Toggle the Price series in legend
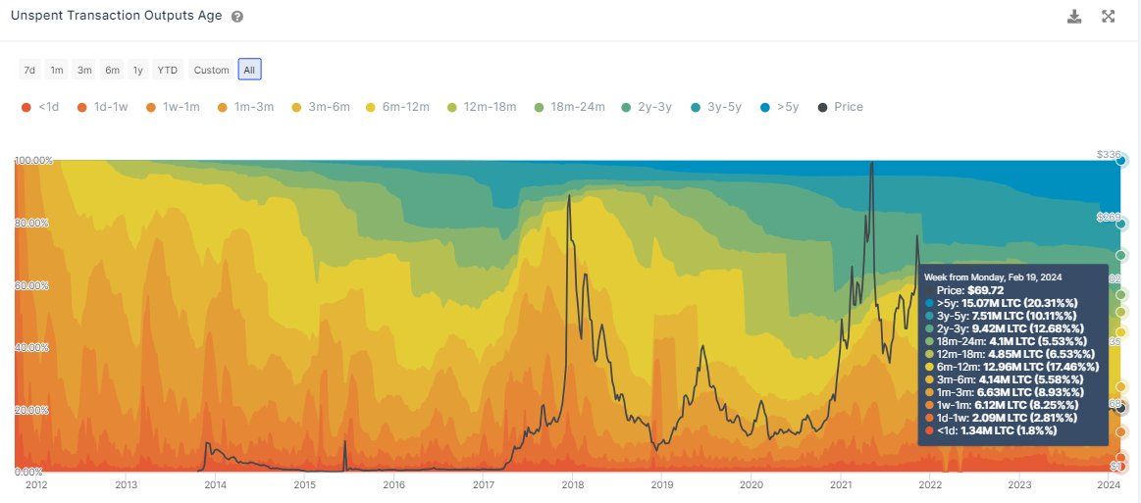This screenshot has height=503, width=1141. [841, 107]
